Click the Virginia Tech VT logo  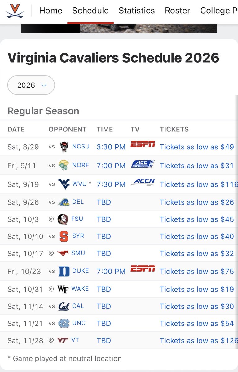coord(63,340)
